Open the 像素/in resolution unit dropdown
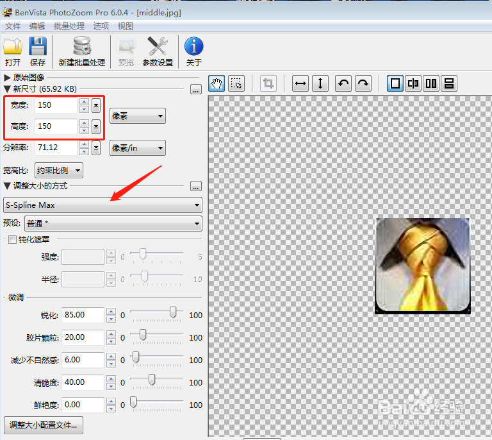 [x=138, y=148]
